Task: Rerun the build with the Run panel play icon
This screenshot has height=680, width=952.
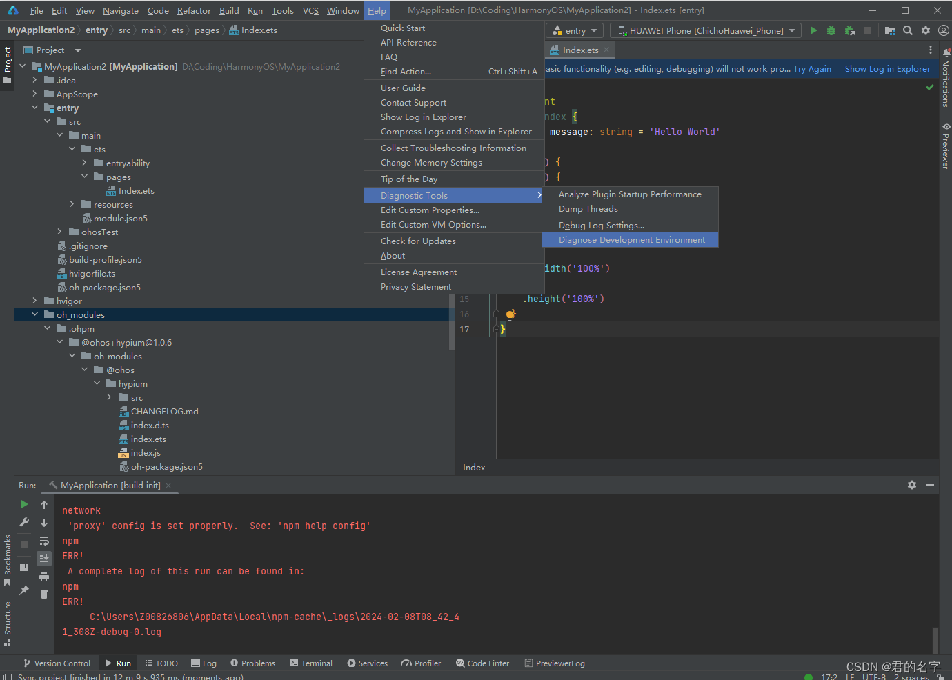Action: [25, 504]
